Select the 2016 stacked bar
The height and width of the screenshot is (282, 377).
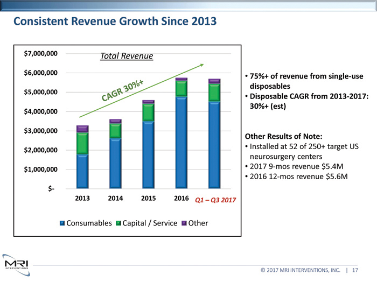pyautogui.click(x=181, y=135)
